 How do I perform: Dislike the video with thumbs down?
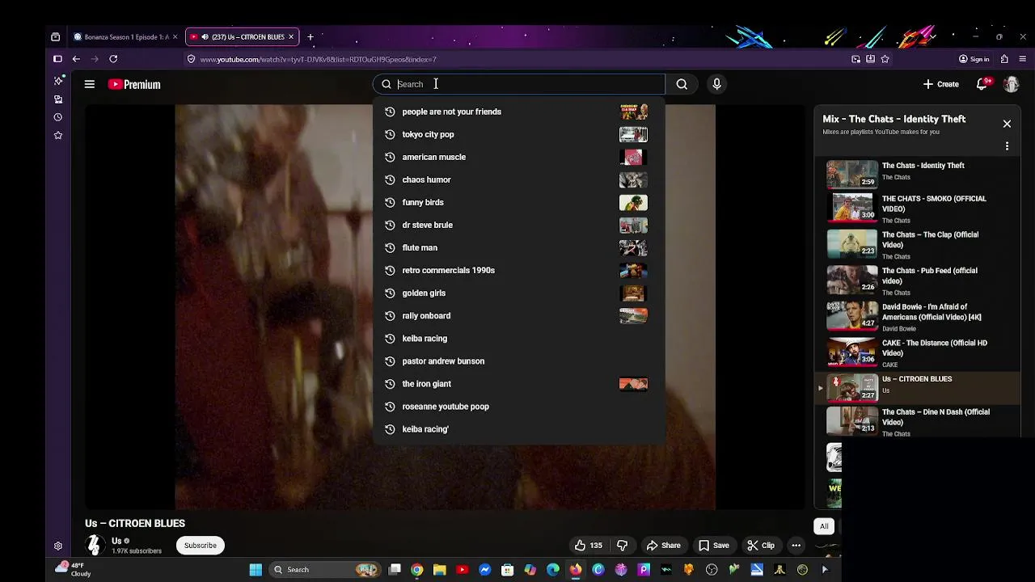(622, 546)
